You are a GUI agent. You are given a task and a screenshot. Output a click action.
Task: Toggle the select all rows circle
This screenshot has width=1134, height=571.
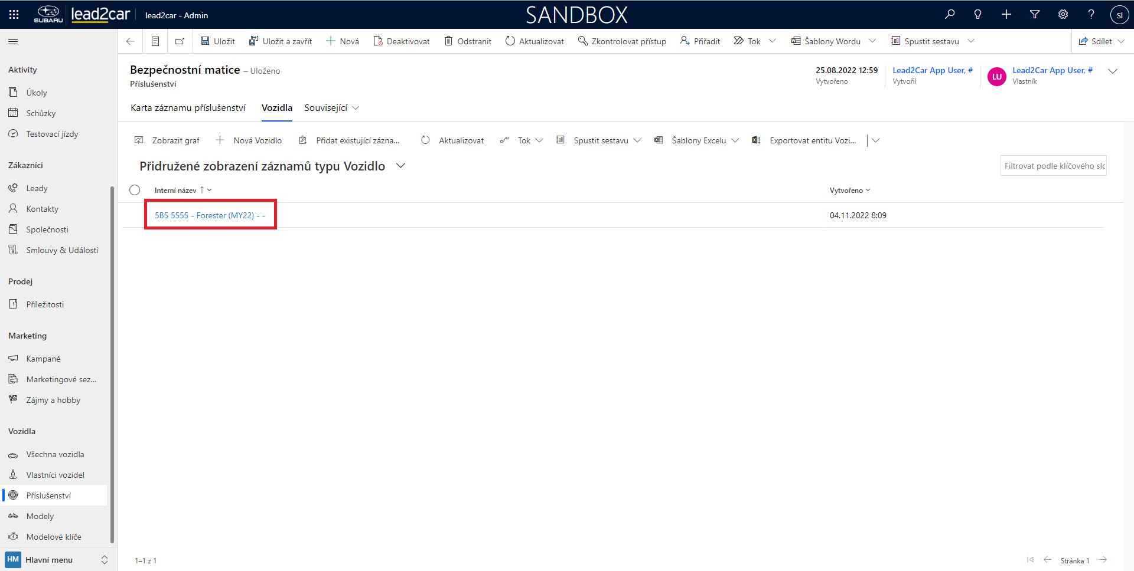pos(135,190)
